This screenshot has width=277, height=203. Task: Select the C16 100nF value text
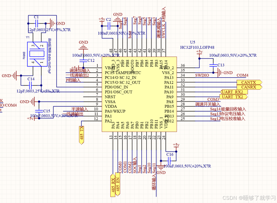187,166
